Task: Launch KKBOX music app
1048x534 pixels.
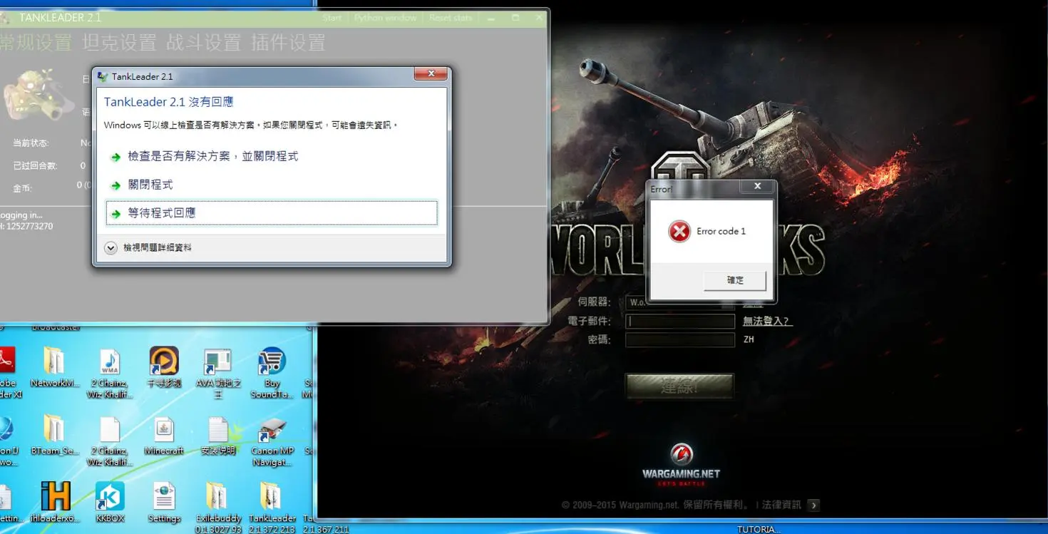Action: click(x=110, y=502)
